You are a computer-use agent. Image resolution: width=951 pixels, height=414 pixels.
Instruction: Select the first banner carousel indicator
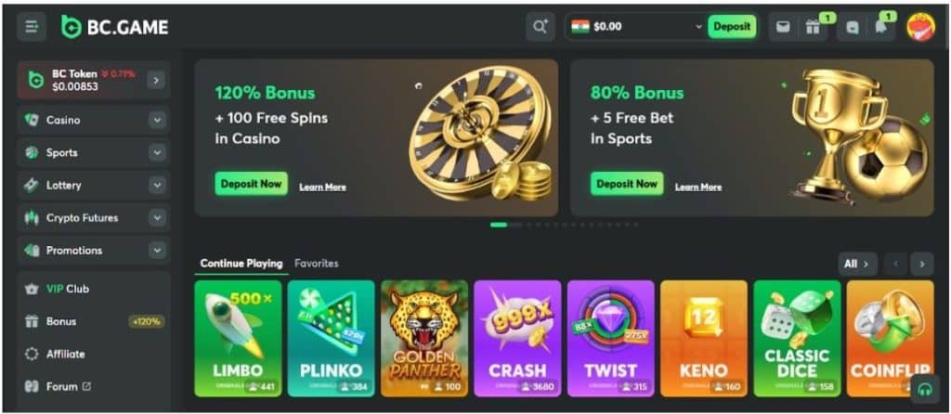pyautogui.click(x=499, y=225)
